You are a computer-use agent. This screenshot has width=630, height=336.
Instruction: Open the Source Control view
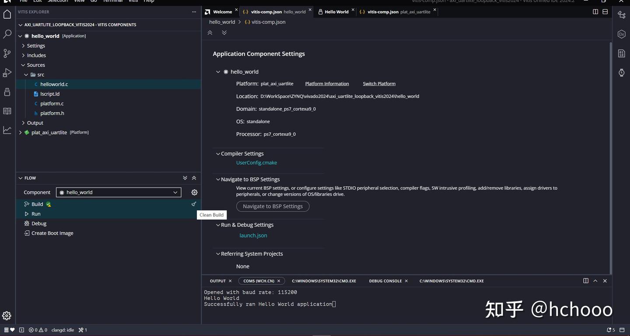7,53
